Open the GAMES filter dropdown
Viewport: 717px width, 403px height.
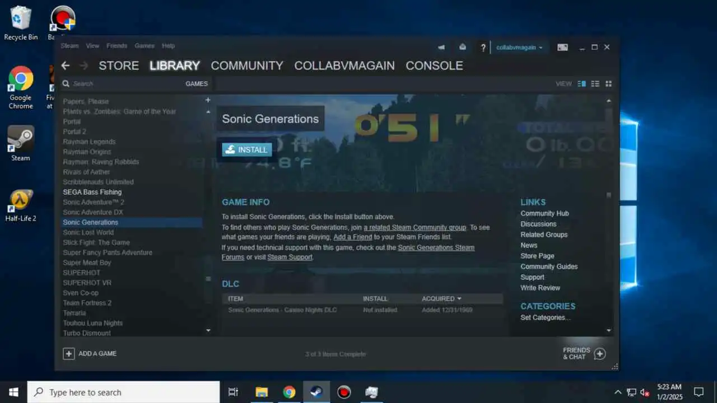coord(197,83)
